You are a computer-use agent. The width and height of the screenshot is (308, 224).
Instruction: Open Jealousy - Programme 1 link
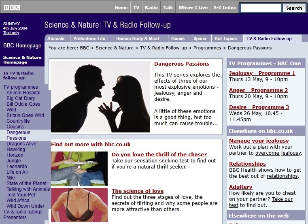coord(262,73)
